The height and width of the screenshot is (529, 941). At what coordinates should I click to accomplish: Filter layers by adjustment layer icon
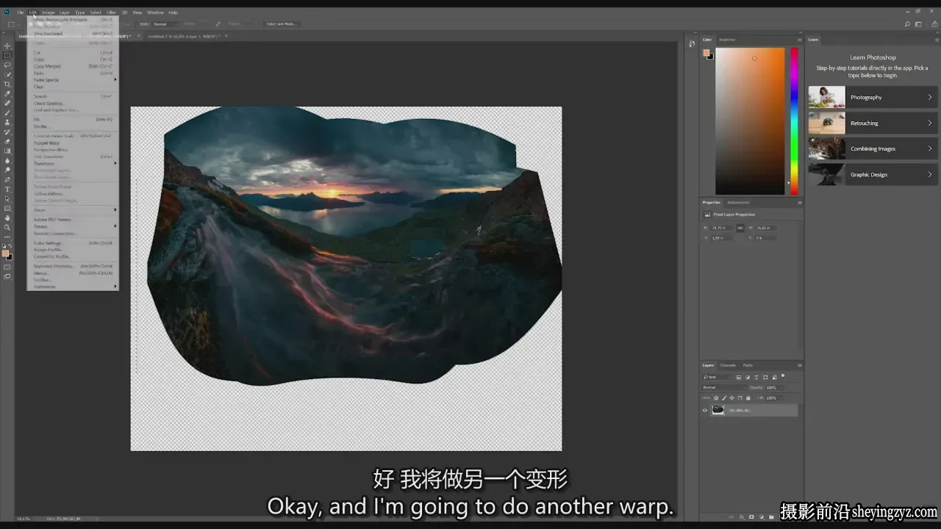point(748,378)
